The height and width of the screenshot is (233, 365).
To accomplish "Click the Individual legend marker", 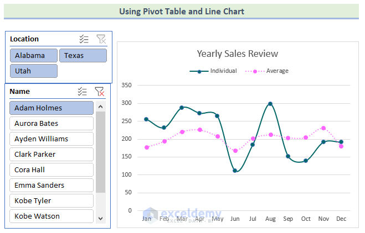I will click(x=199, y=71).
